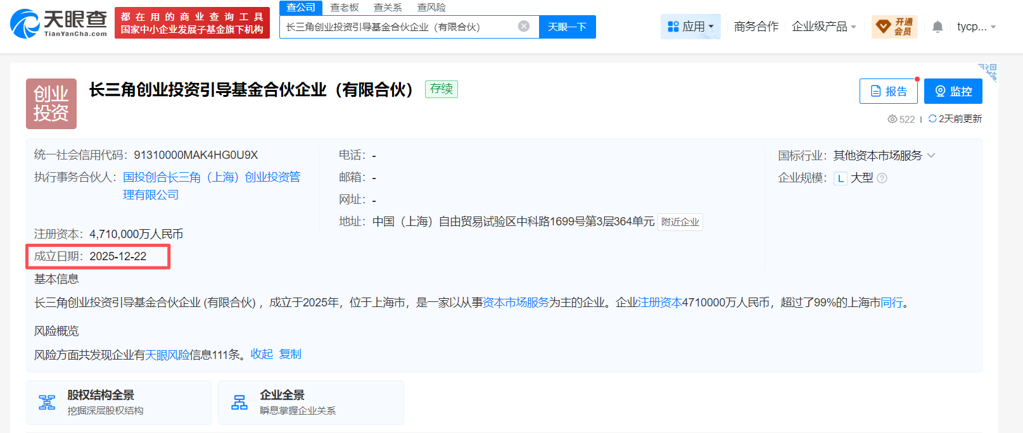Click the 创业投资 company logo tile
This screenshot has width=1023, height=433.
(51, 104)
